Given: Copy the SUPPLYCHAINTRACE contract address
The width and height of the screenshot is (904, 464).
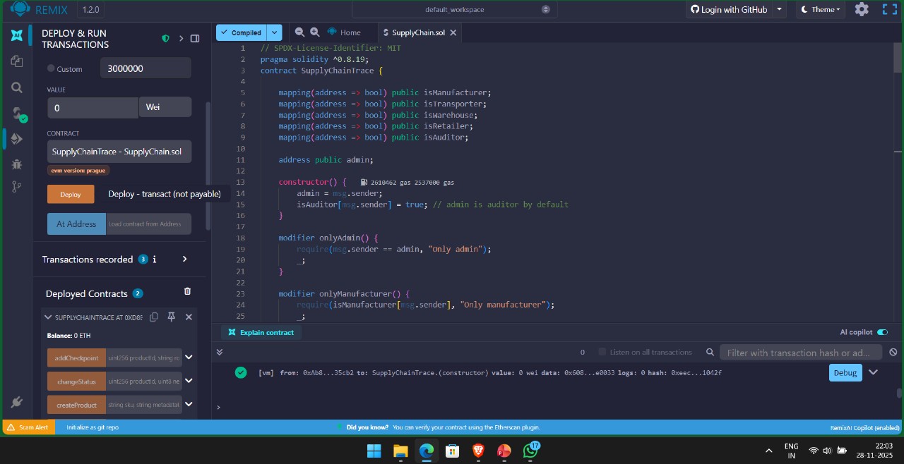Looking at the screenshot, I should click(153, 317).
